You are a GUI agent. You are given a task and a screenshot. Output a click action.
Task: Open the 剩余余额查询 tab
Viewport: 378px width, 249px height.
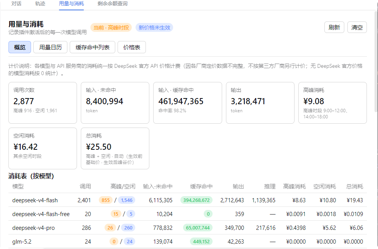112,3
